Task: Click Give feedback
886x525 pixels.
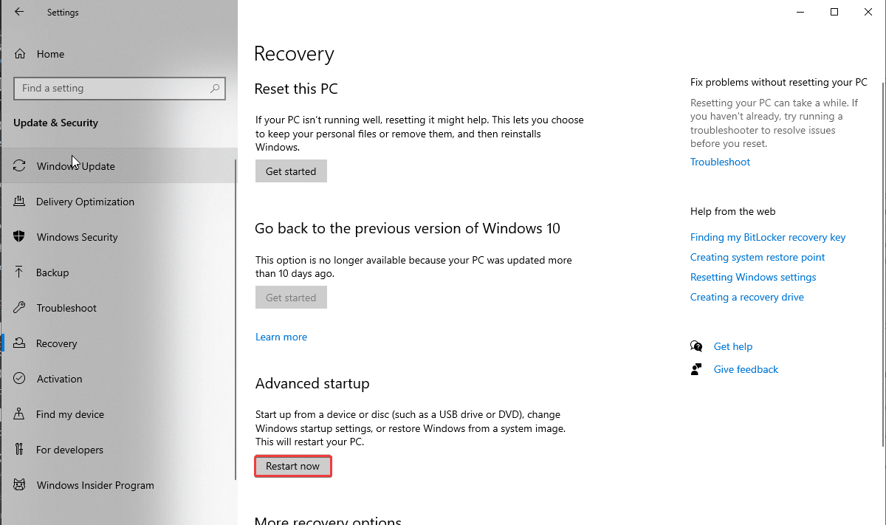Action: point(746,368)
